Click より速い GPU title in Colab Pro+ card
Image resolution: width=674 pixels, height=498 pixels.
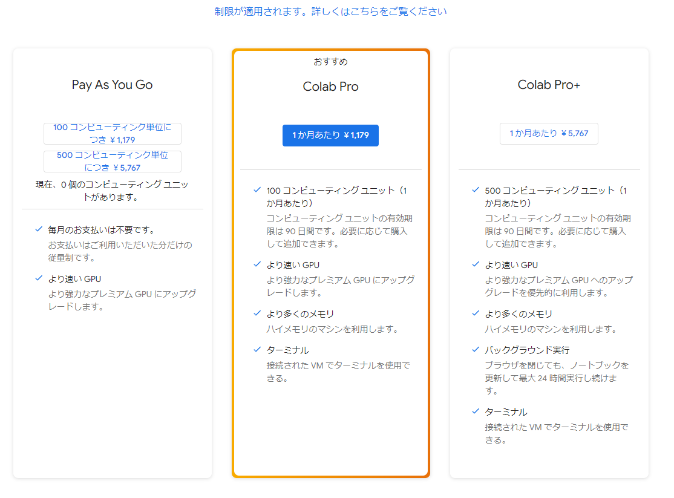[511, 266]
